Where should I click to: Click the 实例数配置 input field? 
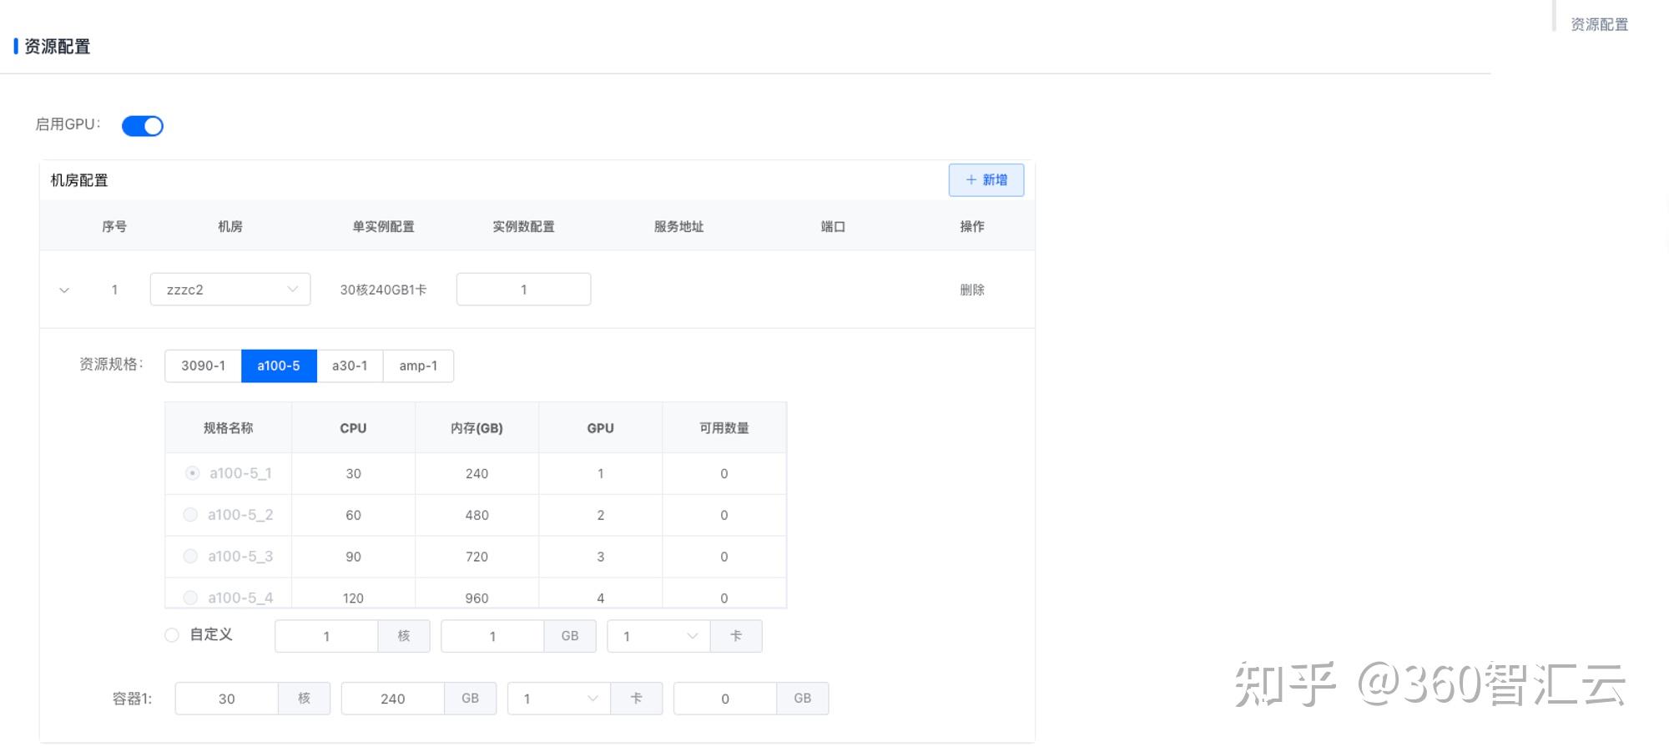523,290
